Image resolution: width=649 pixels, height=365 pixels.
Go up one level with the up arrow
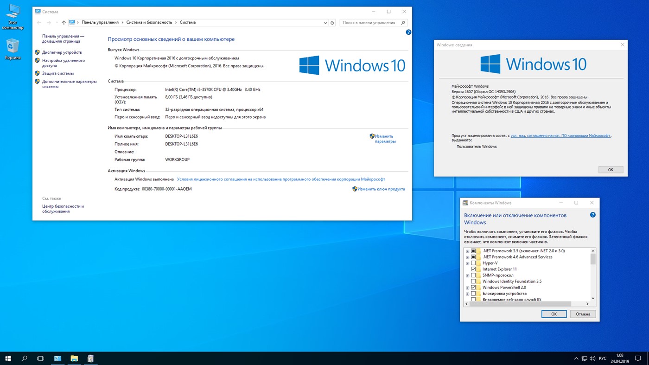64,22
